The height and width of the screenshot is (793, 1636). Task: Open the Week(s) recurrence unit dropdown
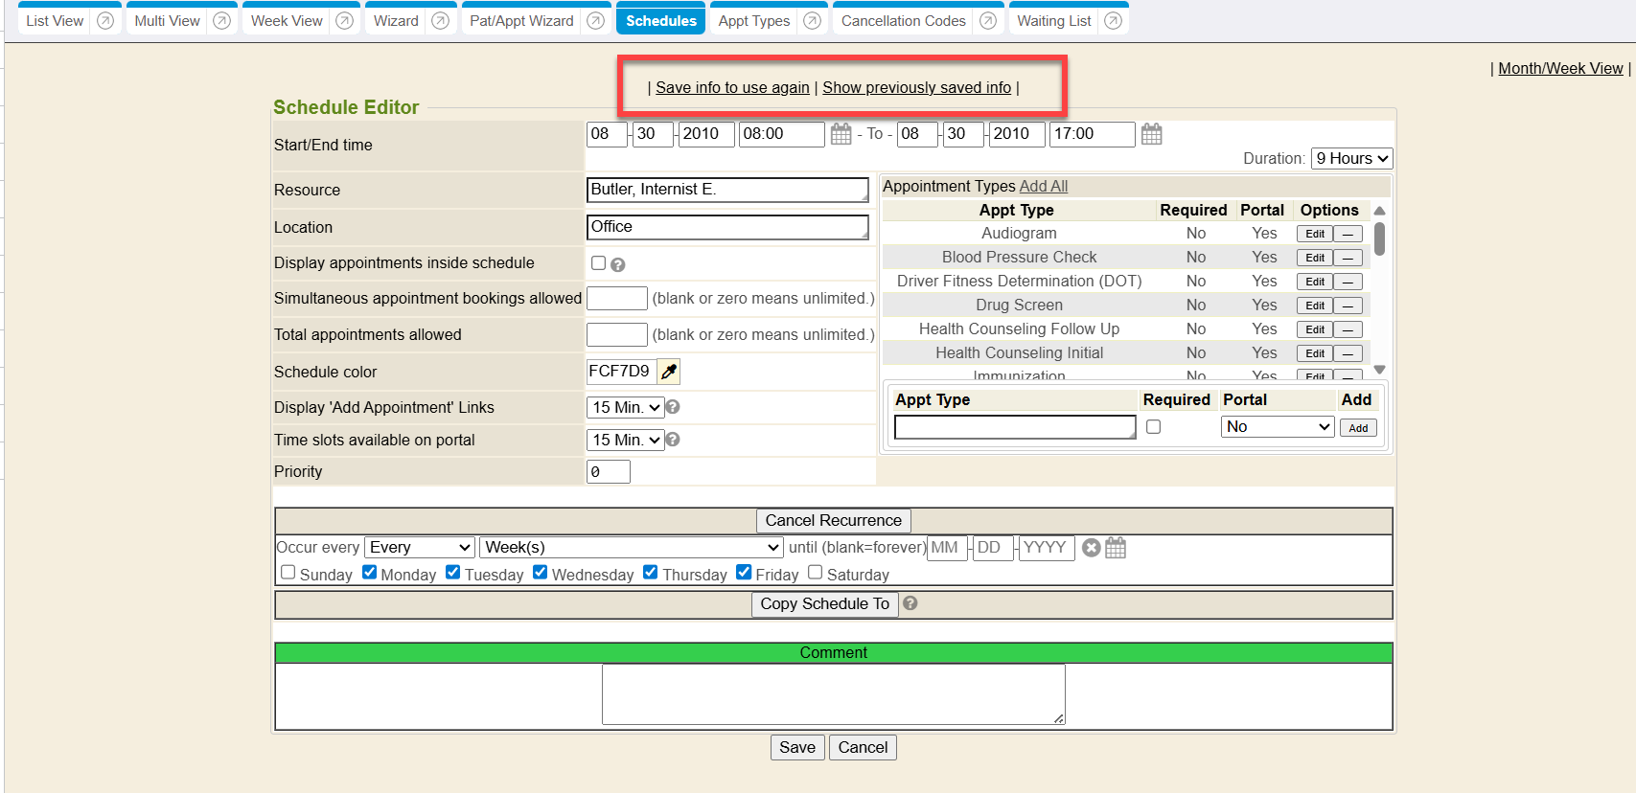tap(631, 548)
